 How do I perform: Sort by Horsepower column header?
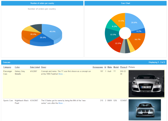click(98, 67)
